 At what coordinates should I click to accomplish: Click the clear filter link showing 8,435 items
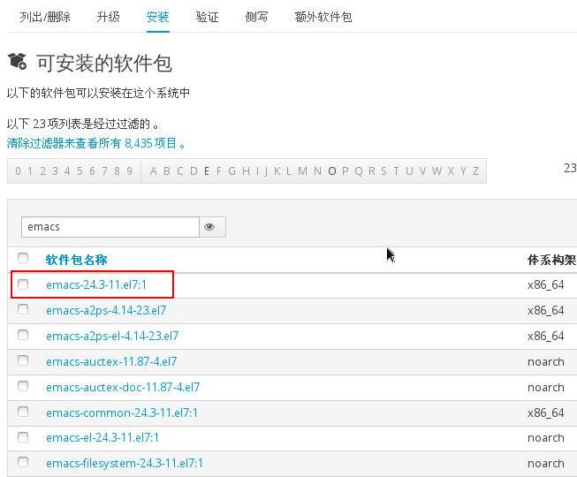coord(95,143)
